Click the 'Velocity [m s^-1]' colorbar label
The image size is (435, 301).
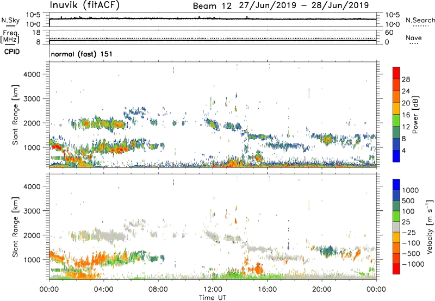click(x=430, y=227)
